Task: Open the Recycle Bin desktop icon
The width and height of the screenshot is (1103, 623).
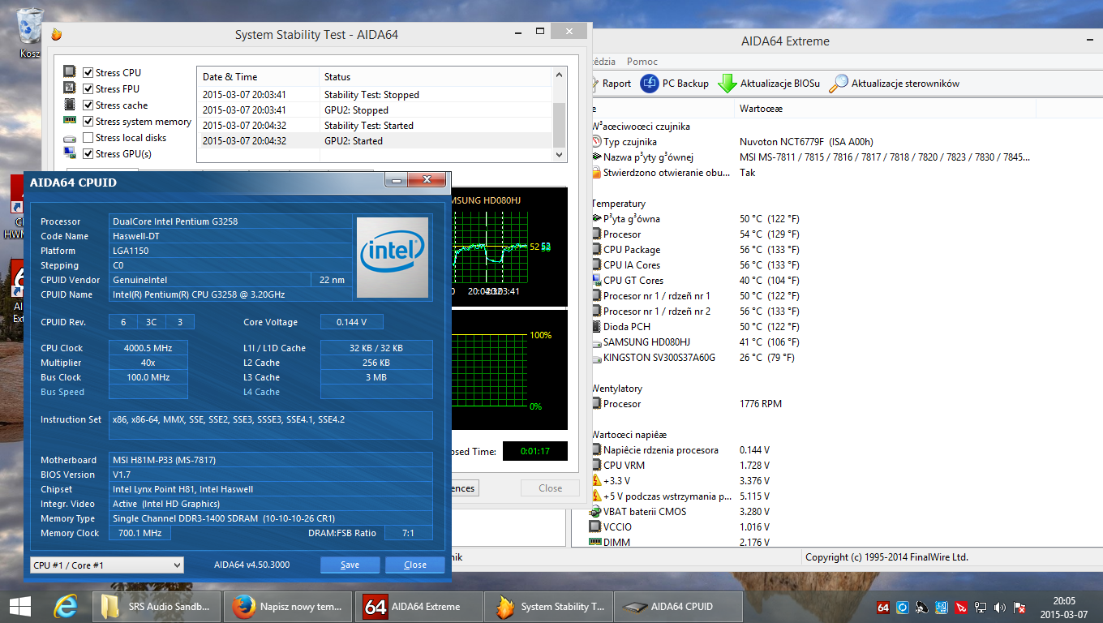Action: coord(30,32)
